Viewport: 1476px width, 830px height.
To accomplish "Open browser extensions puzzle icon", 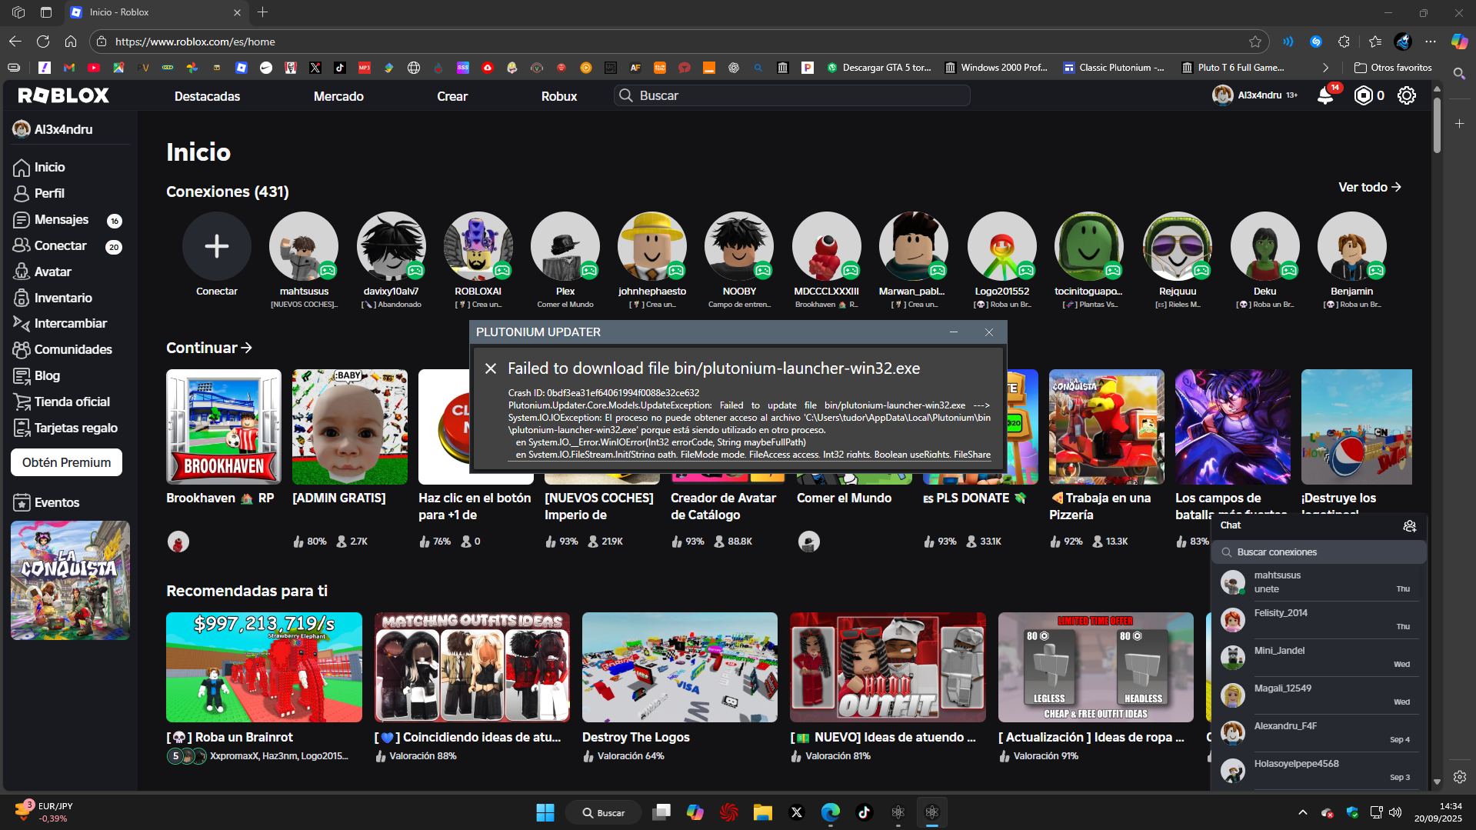I will [1344, 42].
